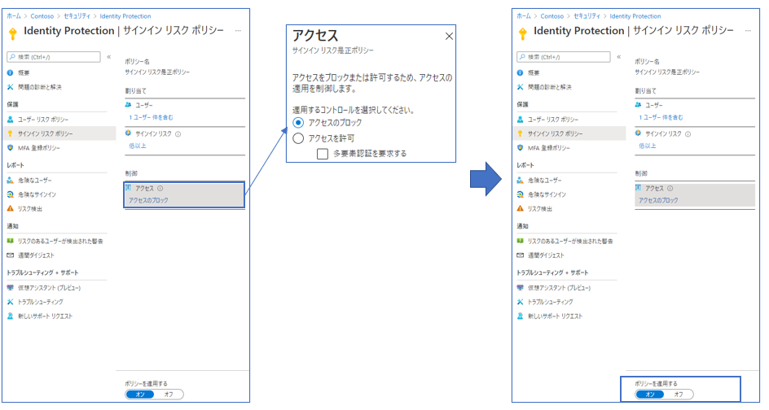Image resolution: width=769 pixels, height=410 pixels.
Task: Click 危険なサインイン icon in the right pane
Action: coord(521,194)
